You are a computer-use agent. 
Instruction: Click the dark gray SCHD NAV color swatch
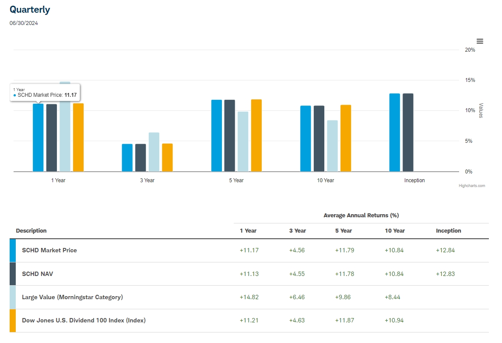(13, 274)
